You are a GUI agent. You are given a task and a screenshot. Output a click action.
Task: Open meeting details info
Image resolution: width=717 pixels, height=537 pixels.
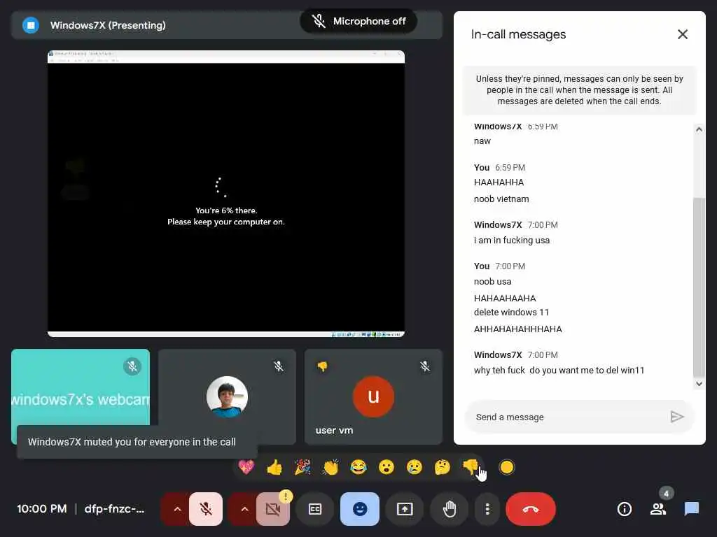click(624, 509)
